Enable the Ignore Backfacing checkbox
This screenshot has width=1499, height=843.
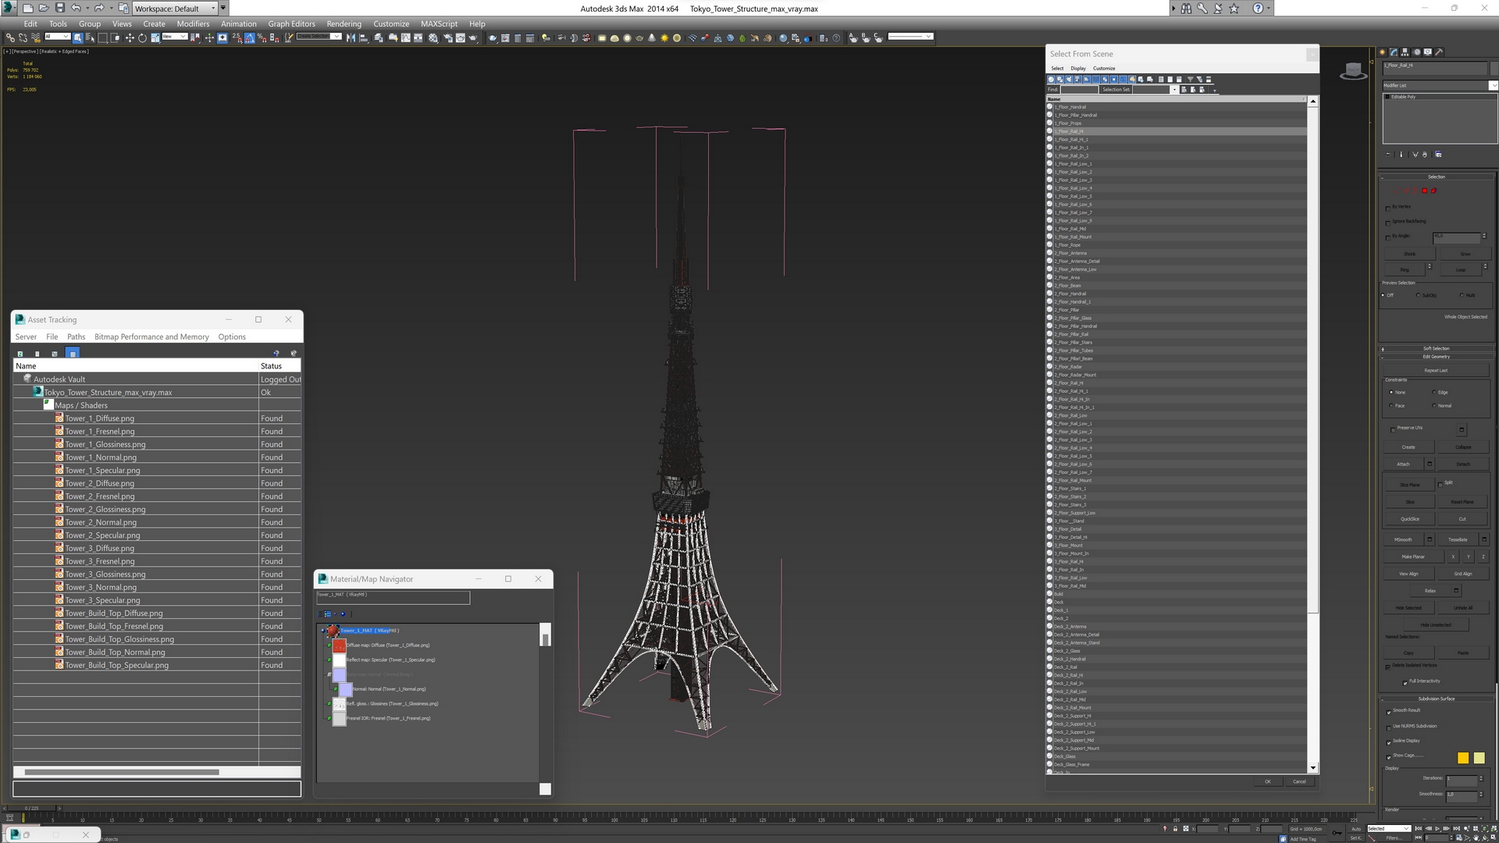[1388, 223]
